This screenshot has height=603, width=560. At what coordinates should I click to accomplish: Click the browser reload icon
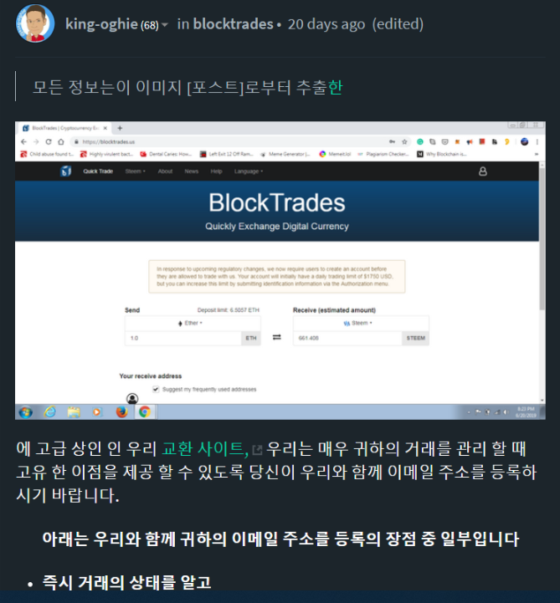(49, 141)
